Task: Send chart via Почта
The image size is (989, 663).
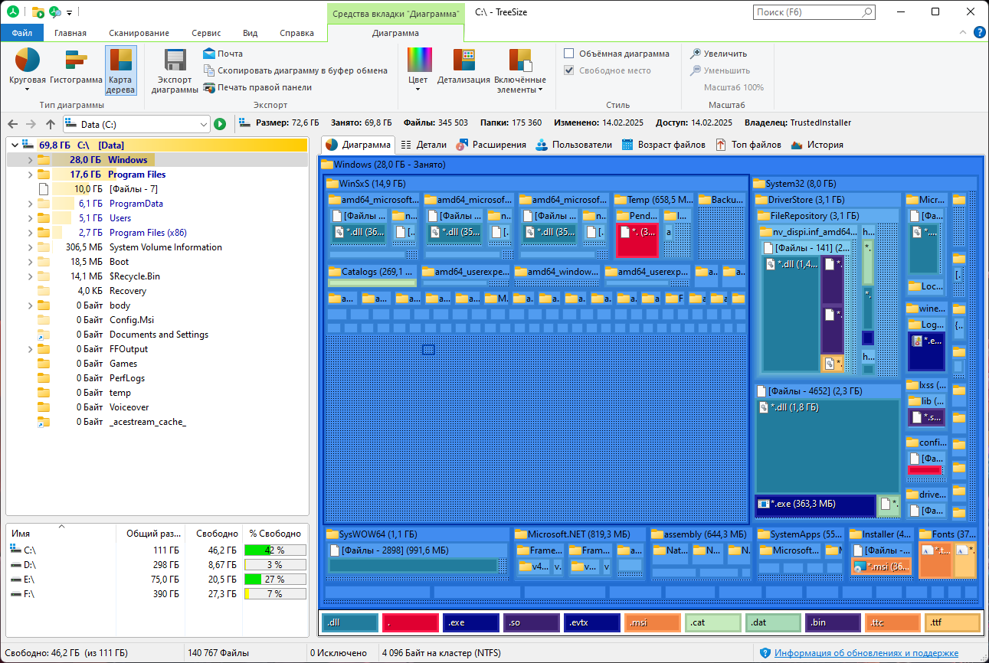Action: tap(223, 54)
